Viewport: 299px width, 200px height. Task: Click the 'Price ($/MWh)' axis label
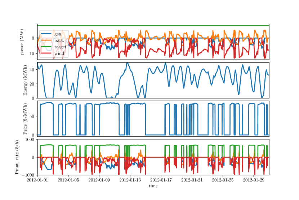point(25,119)
